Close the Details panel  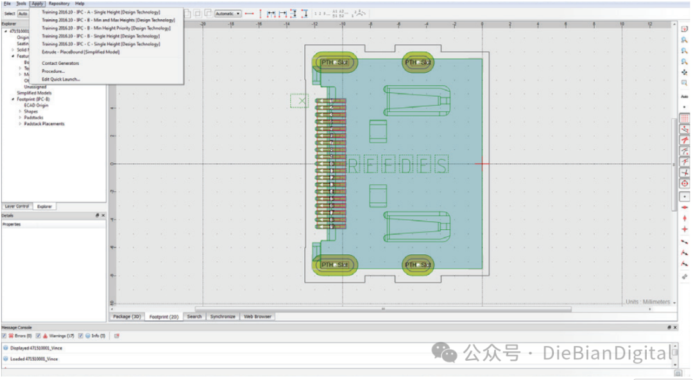103,216
